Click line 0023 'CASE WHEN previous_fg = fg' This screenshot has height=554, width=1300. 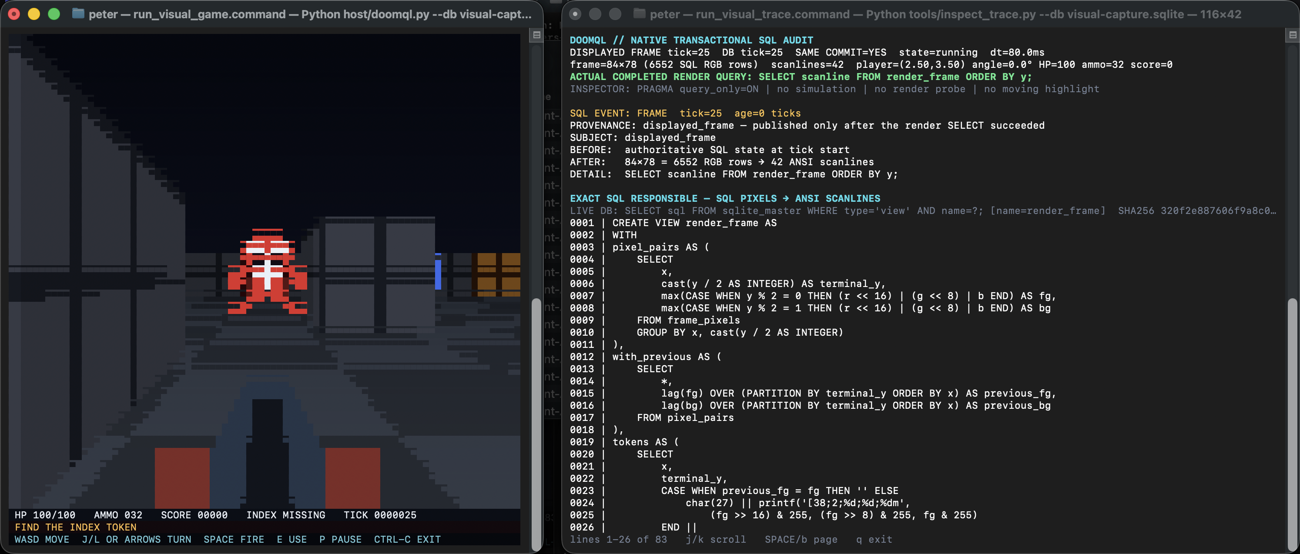[x=734, y=491]
